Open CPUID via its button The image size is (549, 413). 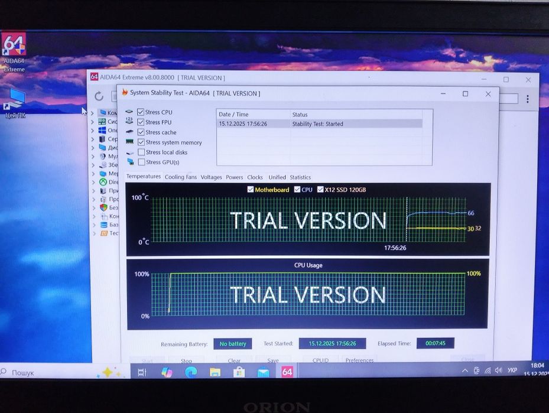(x=320, y=360)
